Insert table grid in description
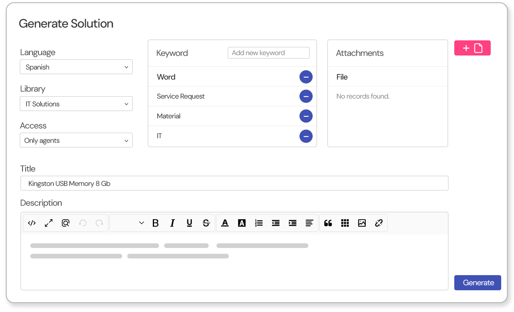This screenshot has height=312, width=514. 345,223
